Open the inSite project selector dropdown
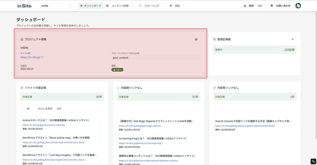The width and height of the screenshot is (317, 165). tap(56, 6)
